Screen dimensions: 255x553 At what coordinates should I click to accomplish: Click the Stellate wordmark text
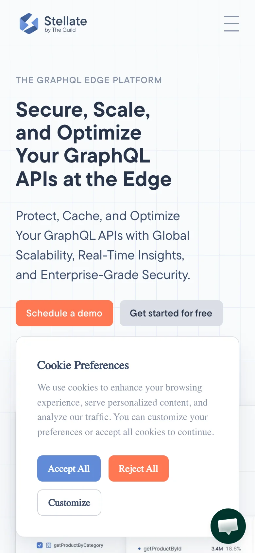65,21
